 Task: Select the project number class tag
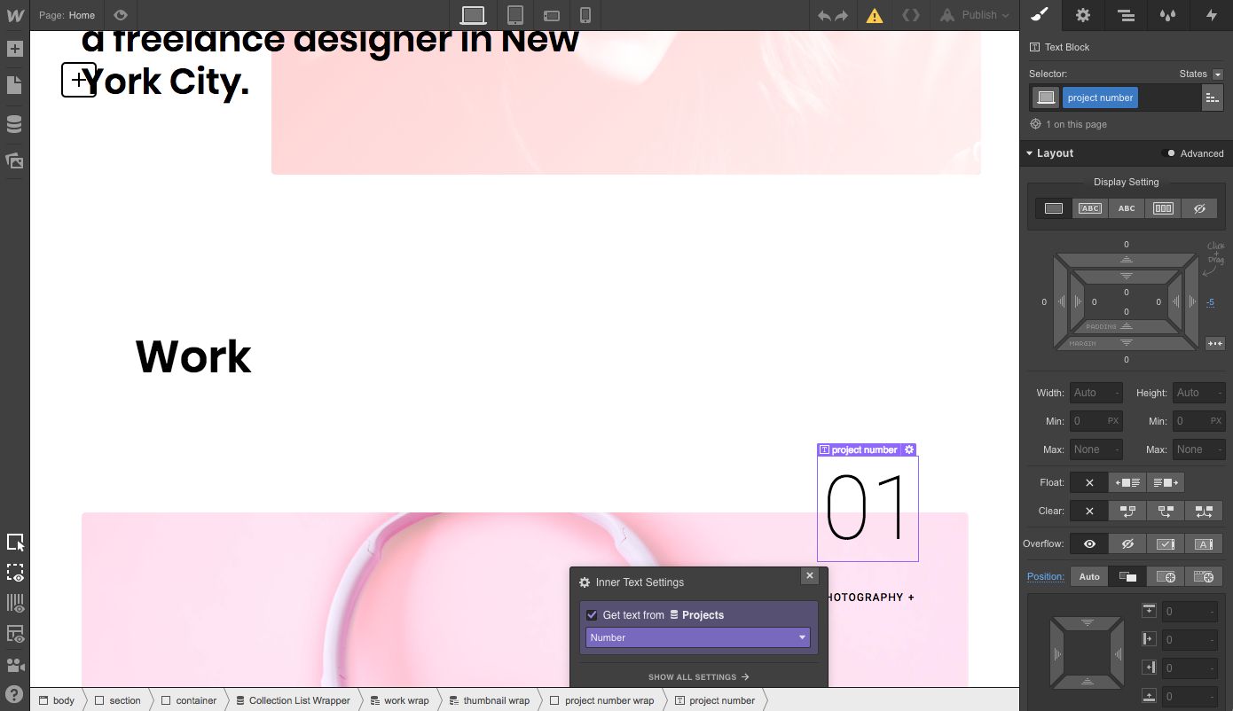(x=1100, y=98)
